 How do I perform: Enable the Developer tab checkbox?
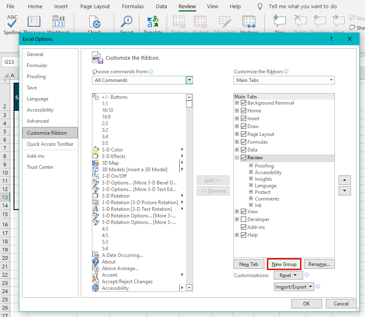[243, 219]
